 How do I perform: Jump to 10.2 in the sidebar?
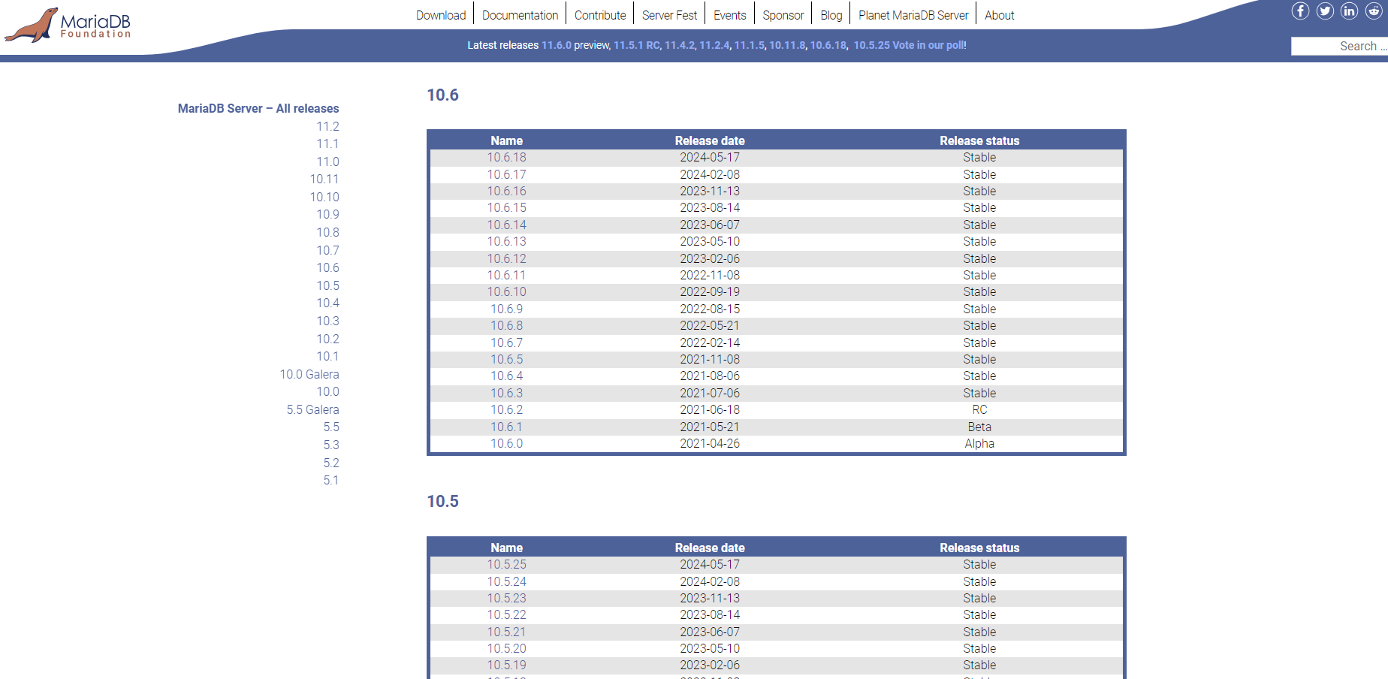coord(327,339)
